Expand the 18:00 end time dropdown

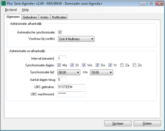click(x=102, y=72)
